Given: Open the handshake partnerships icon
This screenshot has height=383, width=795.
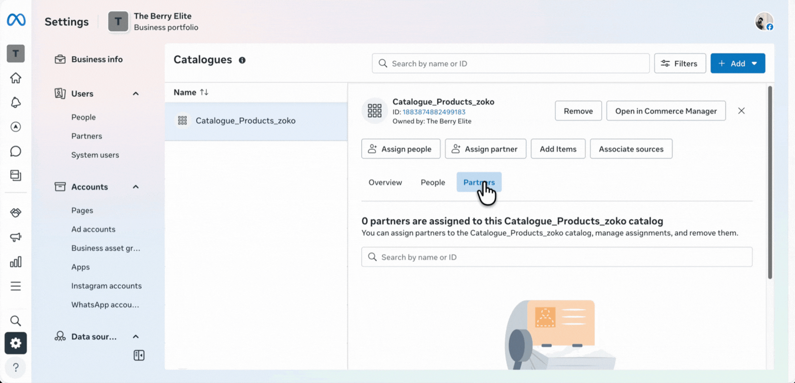Looking at the screenshot, I should (x=16, y=212).
